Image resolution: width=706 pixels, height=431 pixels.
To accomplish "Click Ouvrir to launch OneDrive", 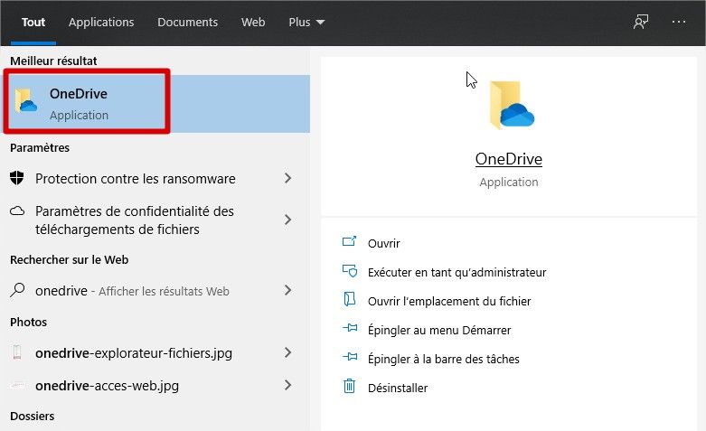I will (x=383, y=243).
